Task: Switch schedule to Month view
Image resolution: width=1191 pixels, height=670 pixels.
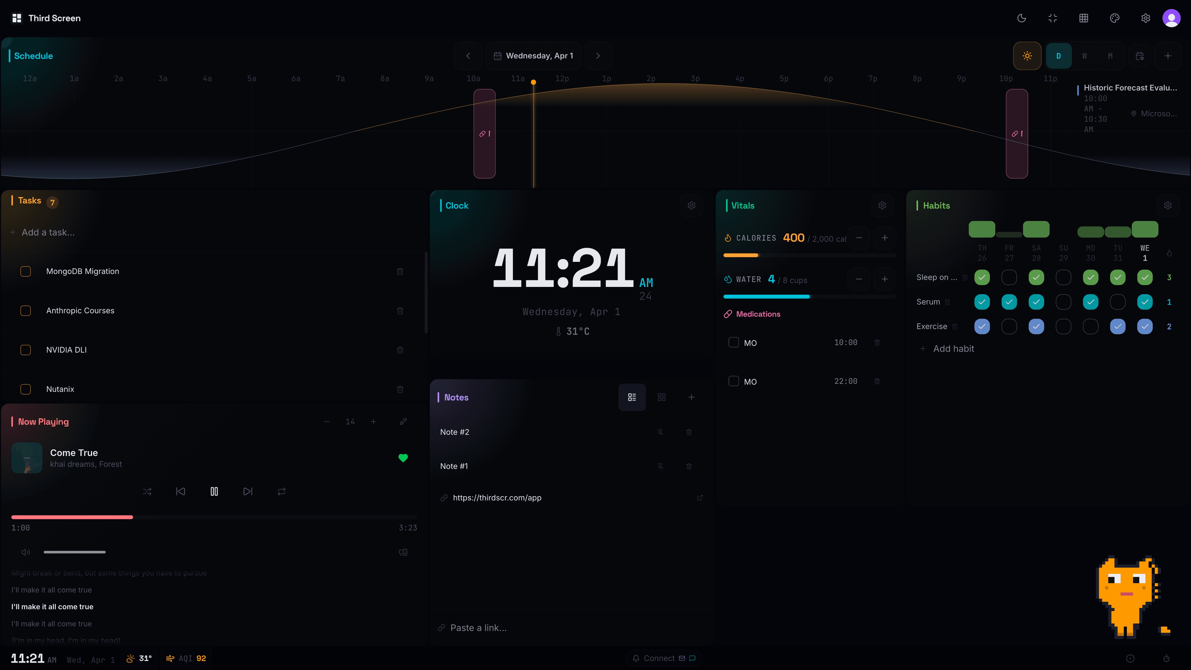Action: coord(1110,56)
